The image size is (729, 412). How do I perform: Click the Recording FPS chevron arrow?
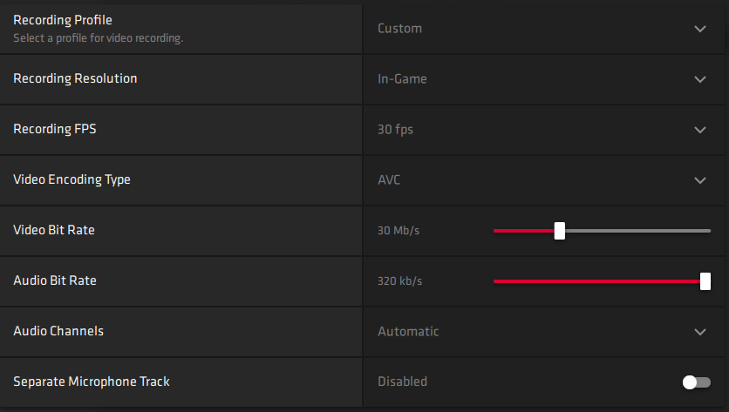coord(700,130)
